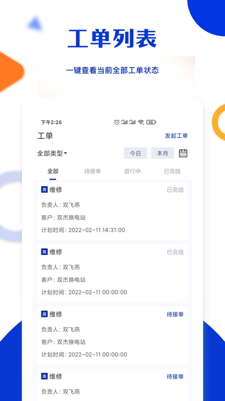225x401 pixels.
Task: Switch to the 进行中 tab
Action: (132, 171)
